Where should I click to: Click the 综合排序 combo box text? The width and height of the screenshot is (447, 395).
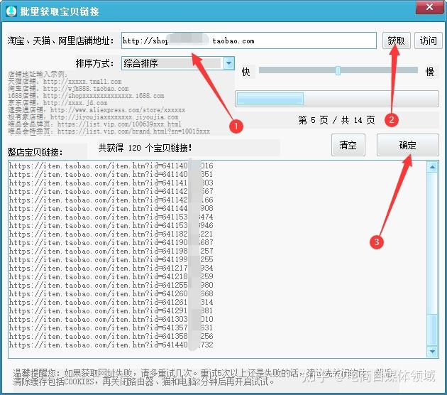tap(140, 63)
